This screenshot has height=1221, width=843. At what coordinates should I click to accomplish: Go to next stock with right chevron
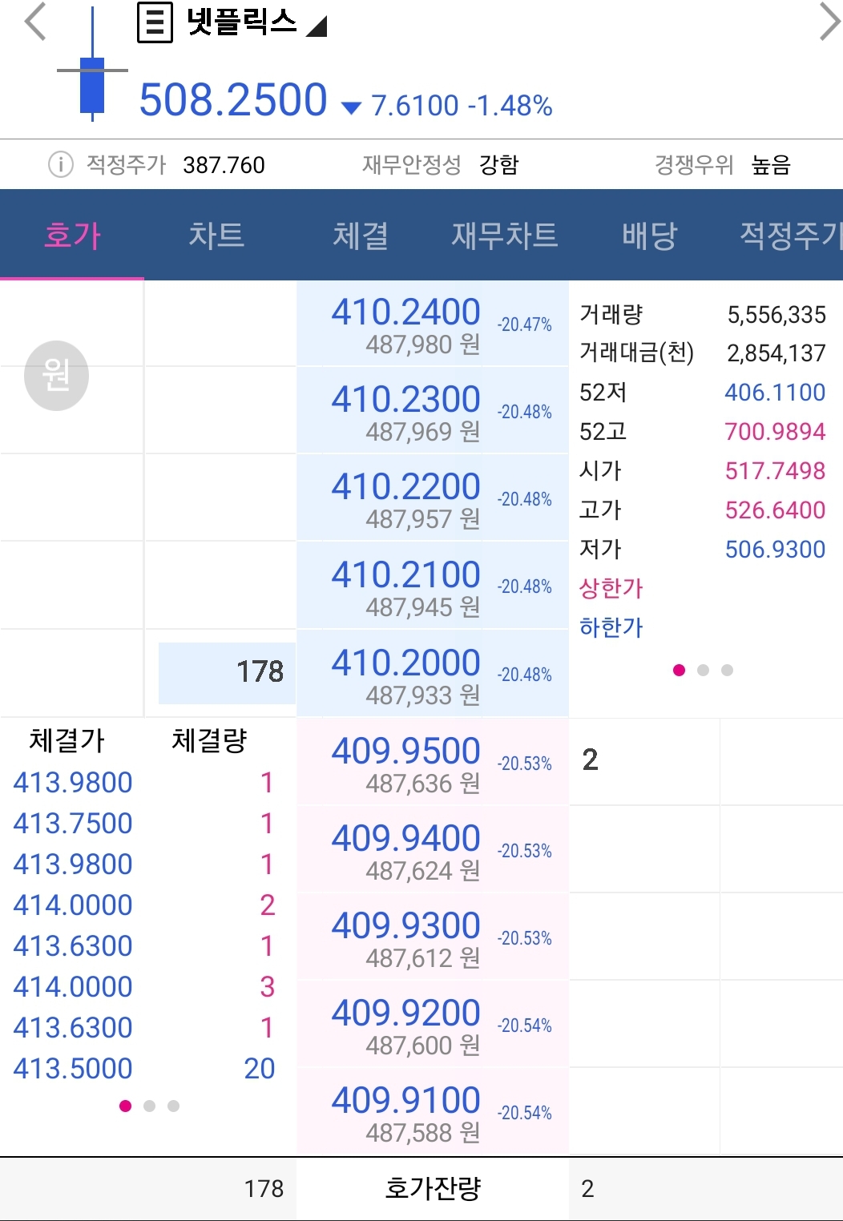click(829, 22)
